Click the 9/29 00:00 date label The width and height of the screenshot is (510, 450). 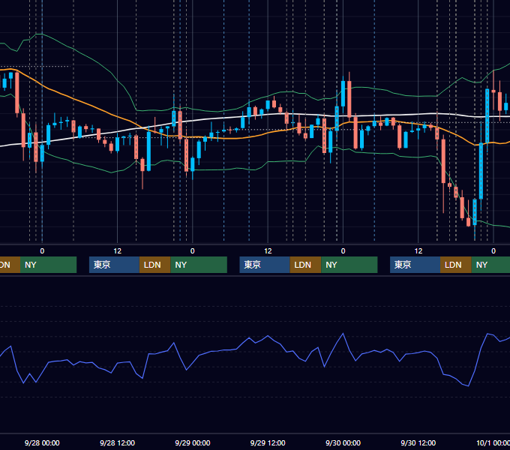193,442
